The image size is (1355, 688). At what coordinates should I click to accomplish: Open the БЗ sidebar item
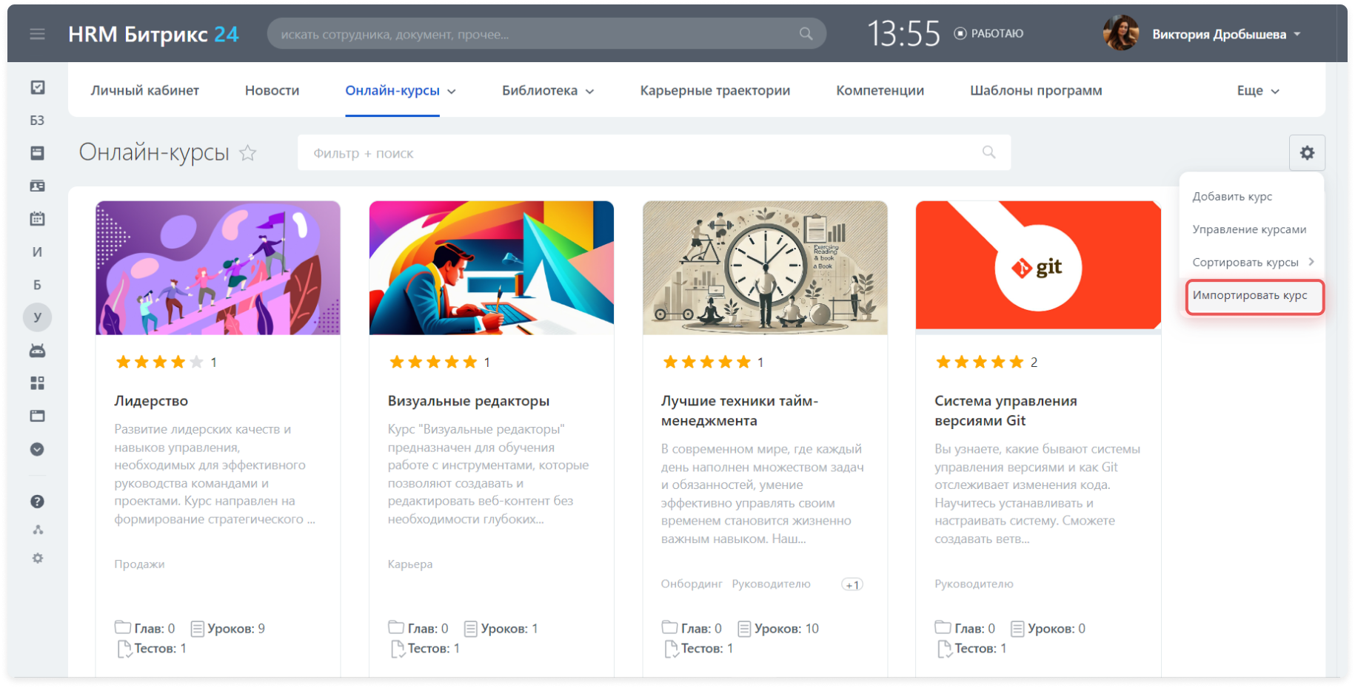pos(37,120)
